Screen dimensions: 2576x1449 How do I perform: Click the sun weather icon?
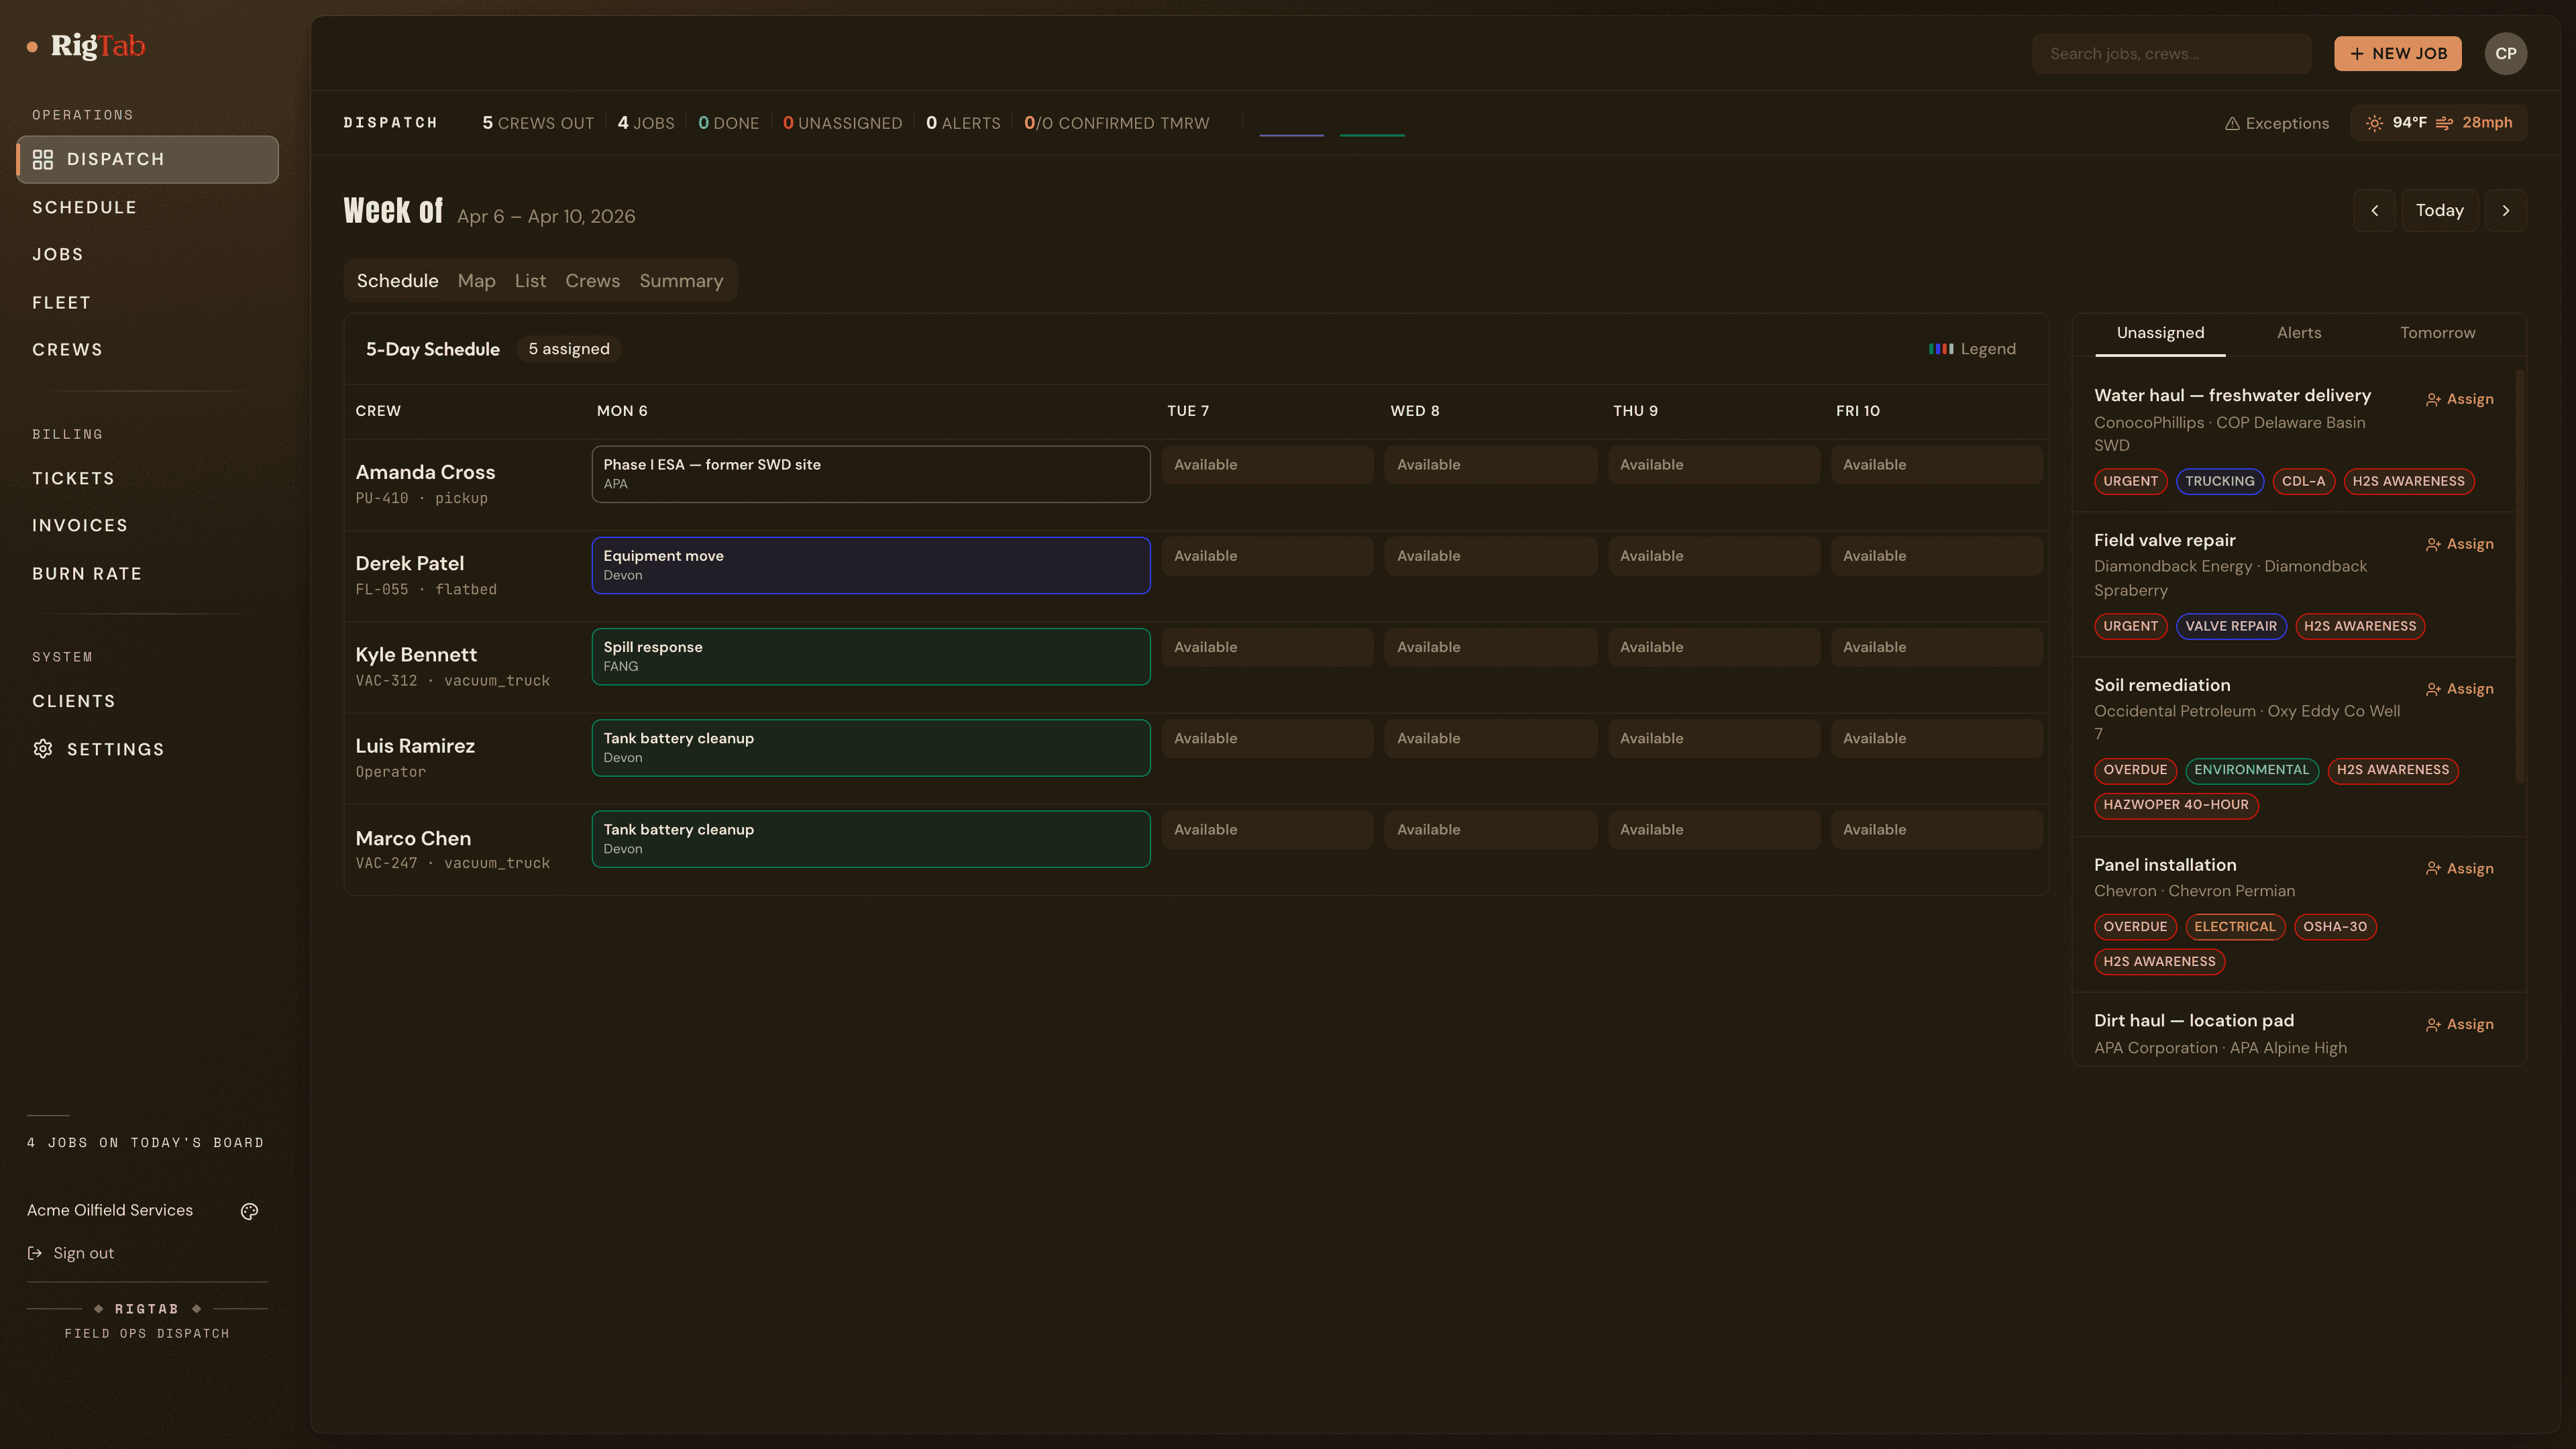(2374, 123)
